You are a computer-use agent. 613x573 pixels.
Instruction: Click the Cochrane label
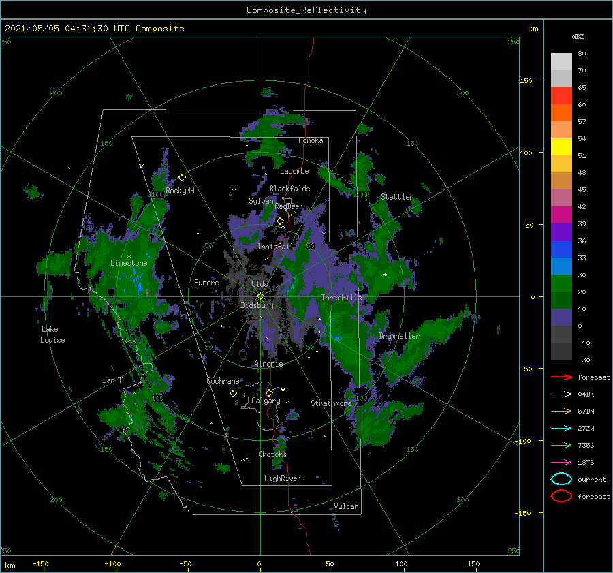[x=223, y=381]
